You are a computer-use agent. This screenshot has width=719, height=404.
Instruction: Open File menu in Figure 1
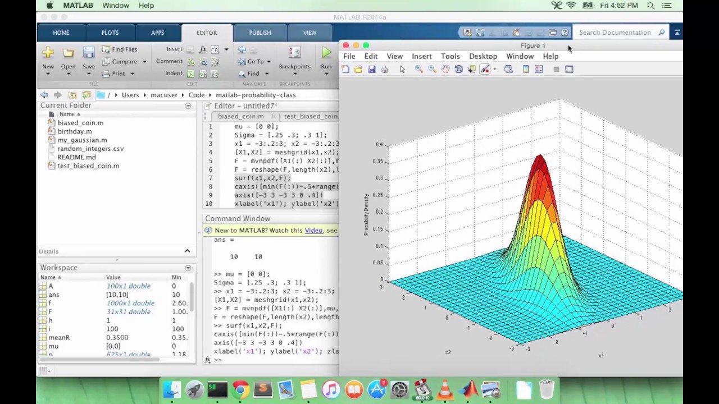tap(349, 56)
